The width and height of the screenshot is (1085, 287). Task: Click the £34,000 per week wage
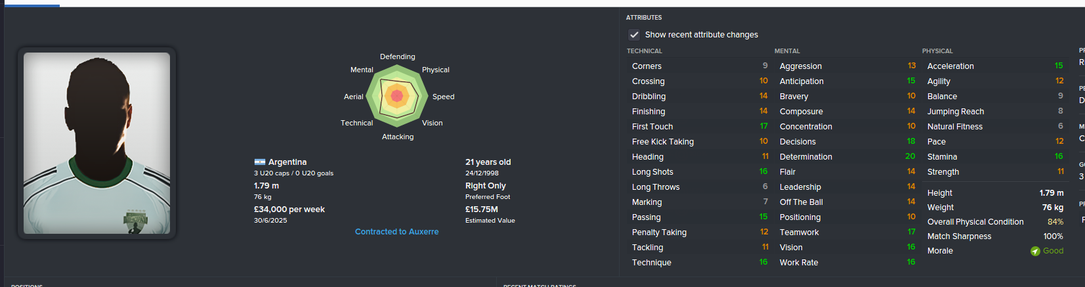click(x=289, y=210)
